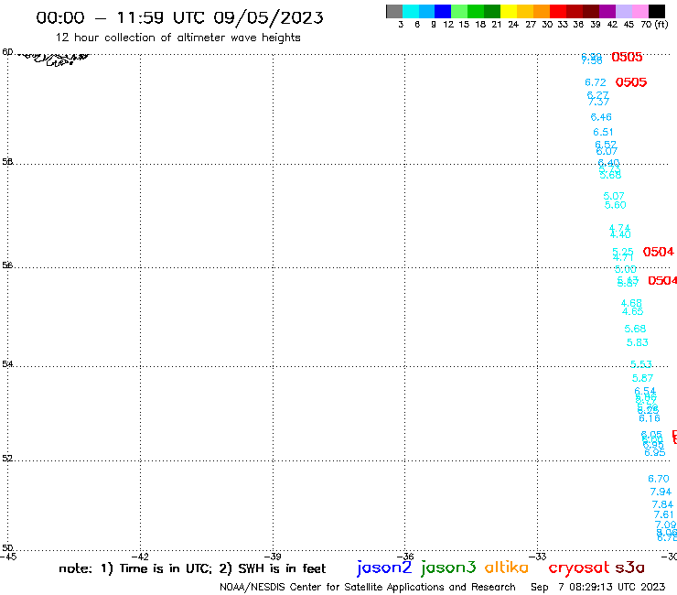Screen dimensions: 677x595
Task: Click the latitude 54 axis label
Action: [7, 364]
